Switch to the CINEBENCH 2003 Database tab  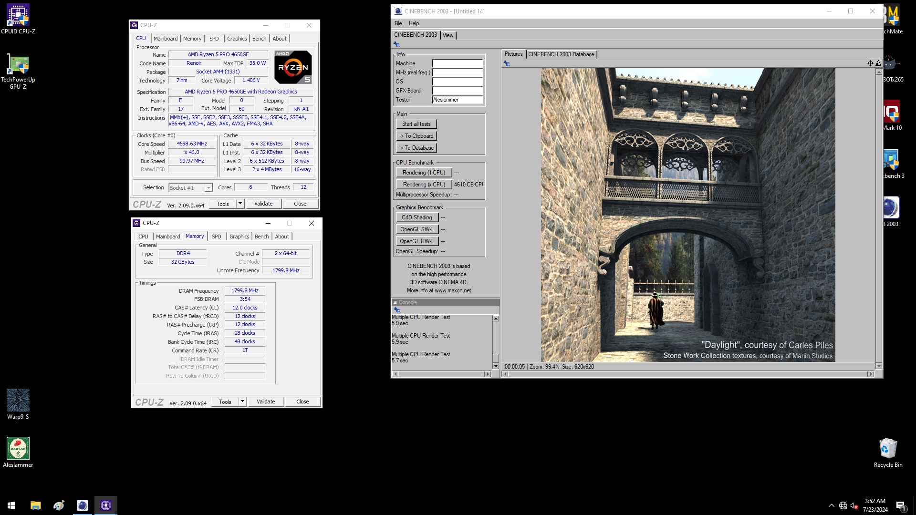click(561, 54)
